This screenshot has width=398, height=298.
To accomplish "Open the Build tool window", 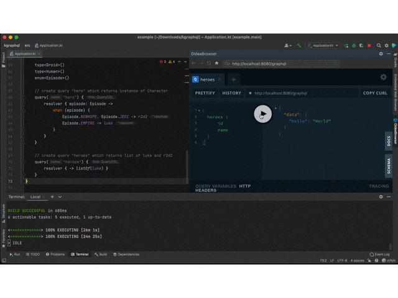I will click(x=101, y=254).
